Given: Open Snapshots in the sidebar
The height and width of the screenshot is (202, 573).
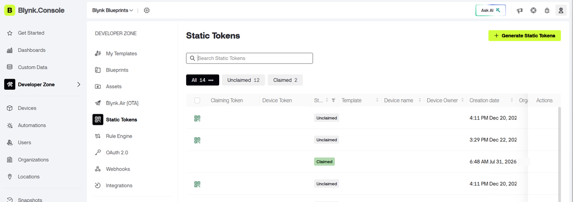Looking at the screenshot, I should pos(30,200).
